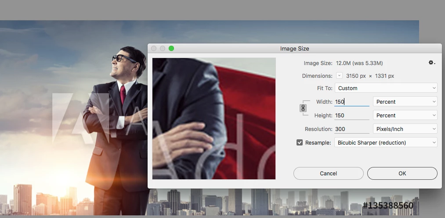Click the green zoom button of Image Size dialog

point(171,48)
